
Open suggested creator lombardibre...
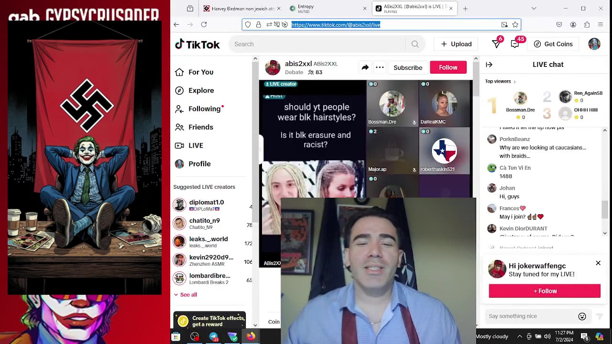(212, 279)
